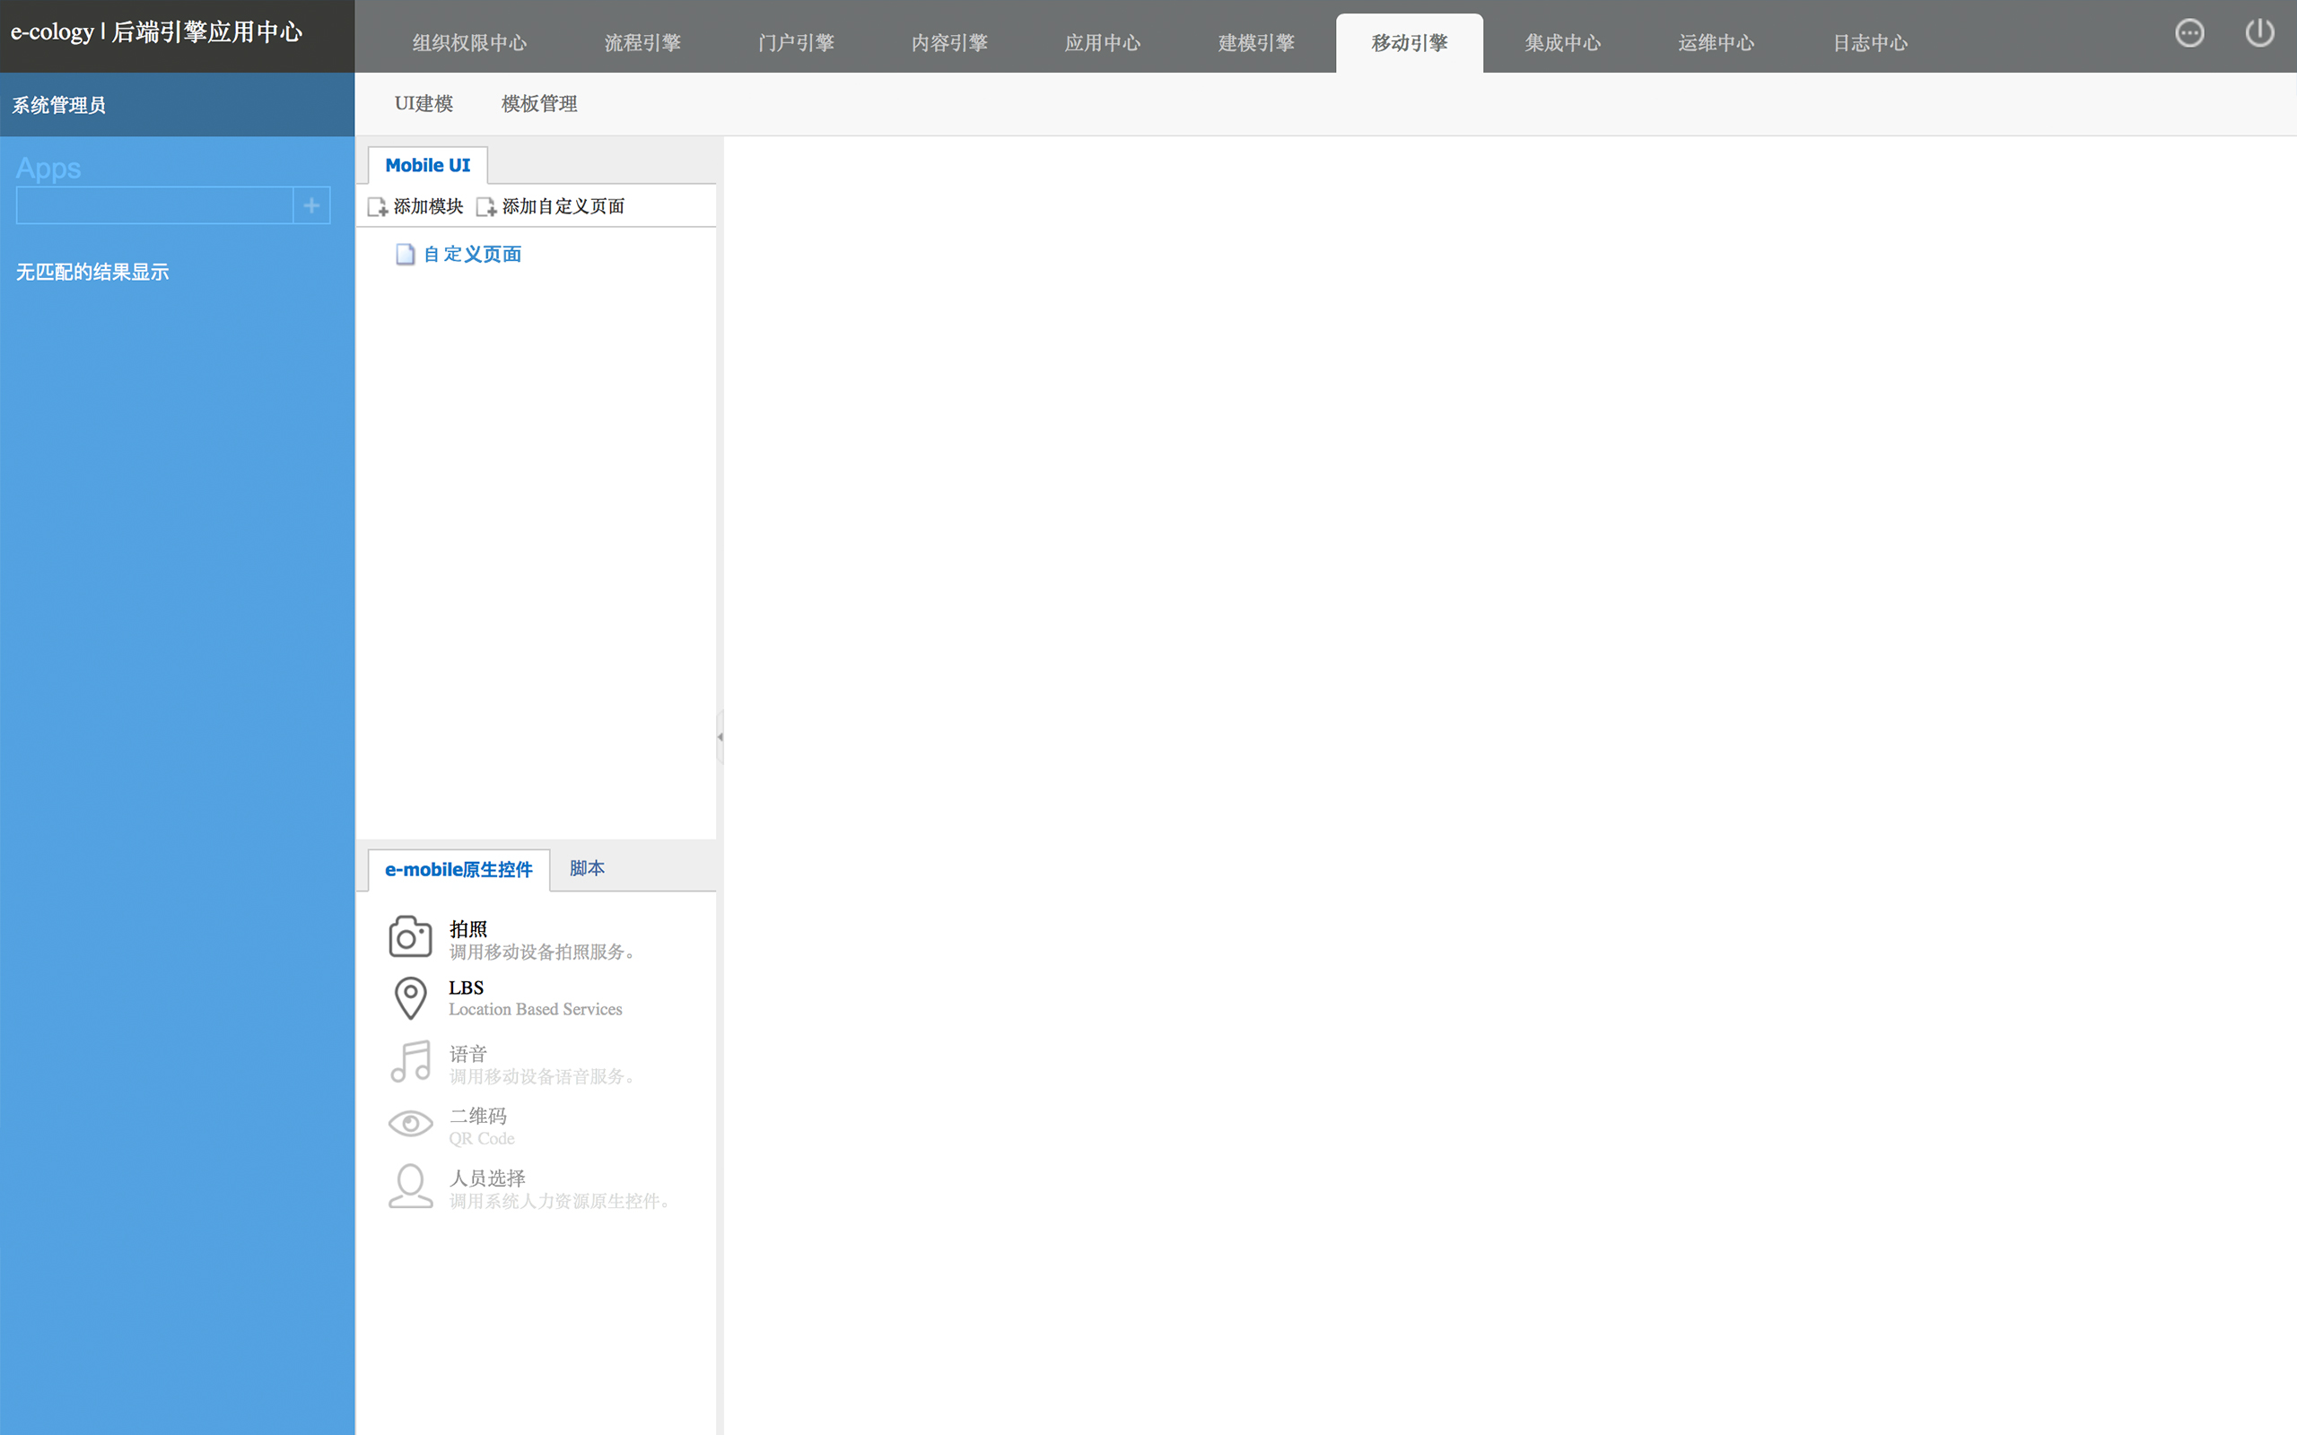Click the Apps heading in sidebar
The height and width of the screenshot is (1435, 2297).
click(48, 169)
